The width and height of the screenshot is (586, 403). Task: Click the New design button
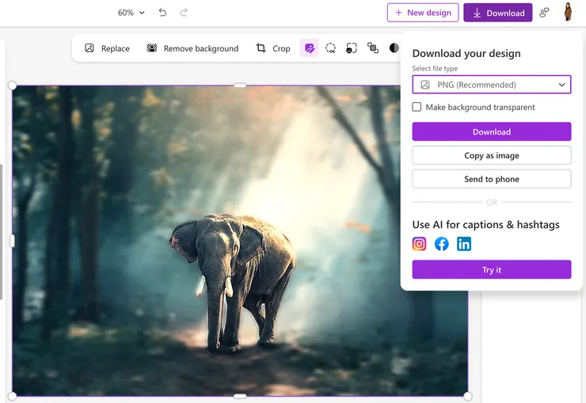[423, 13]
